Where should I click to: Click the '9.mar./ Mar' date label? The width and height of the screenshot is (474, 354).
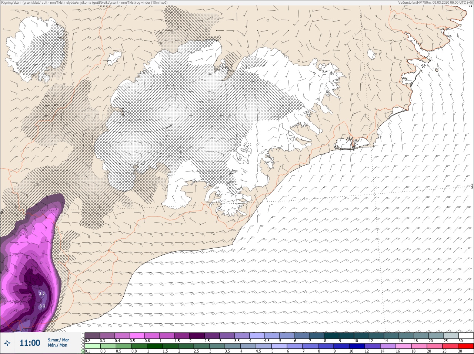tap(59, 340)
